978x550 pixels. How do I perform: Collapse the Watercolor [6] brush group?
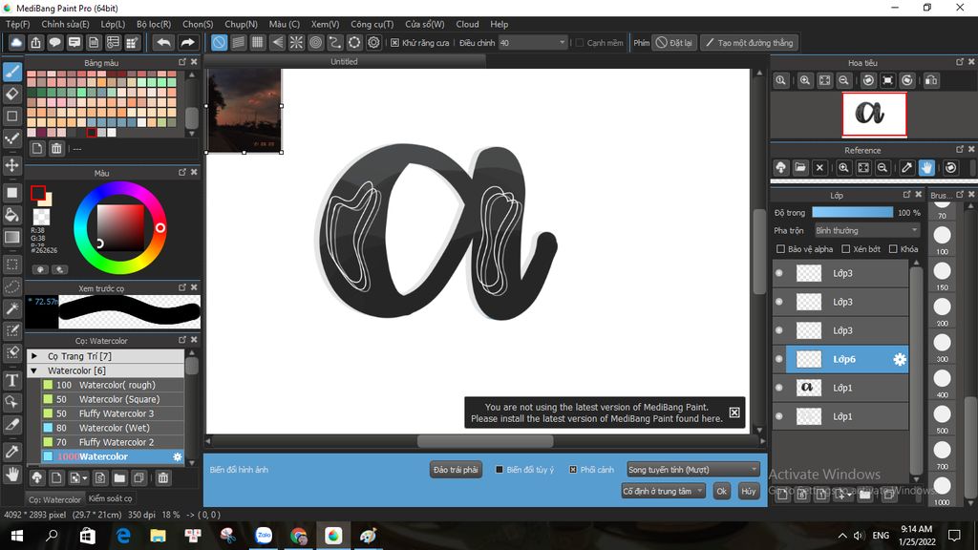click(35, 370)
